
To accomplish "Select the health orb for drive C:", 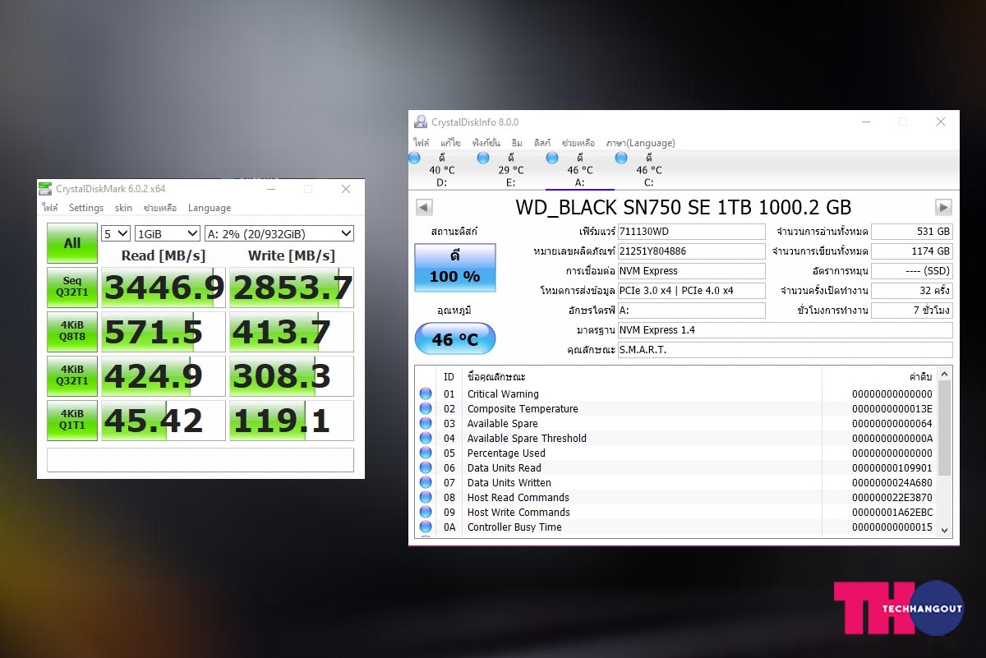I will [621, 158].
